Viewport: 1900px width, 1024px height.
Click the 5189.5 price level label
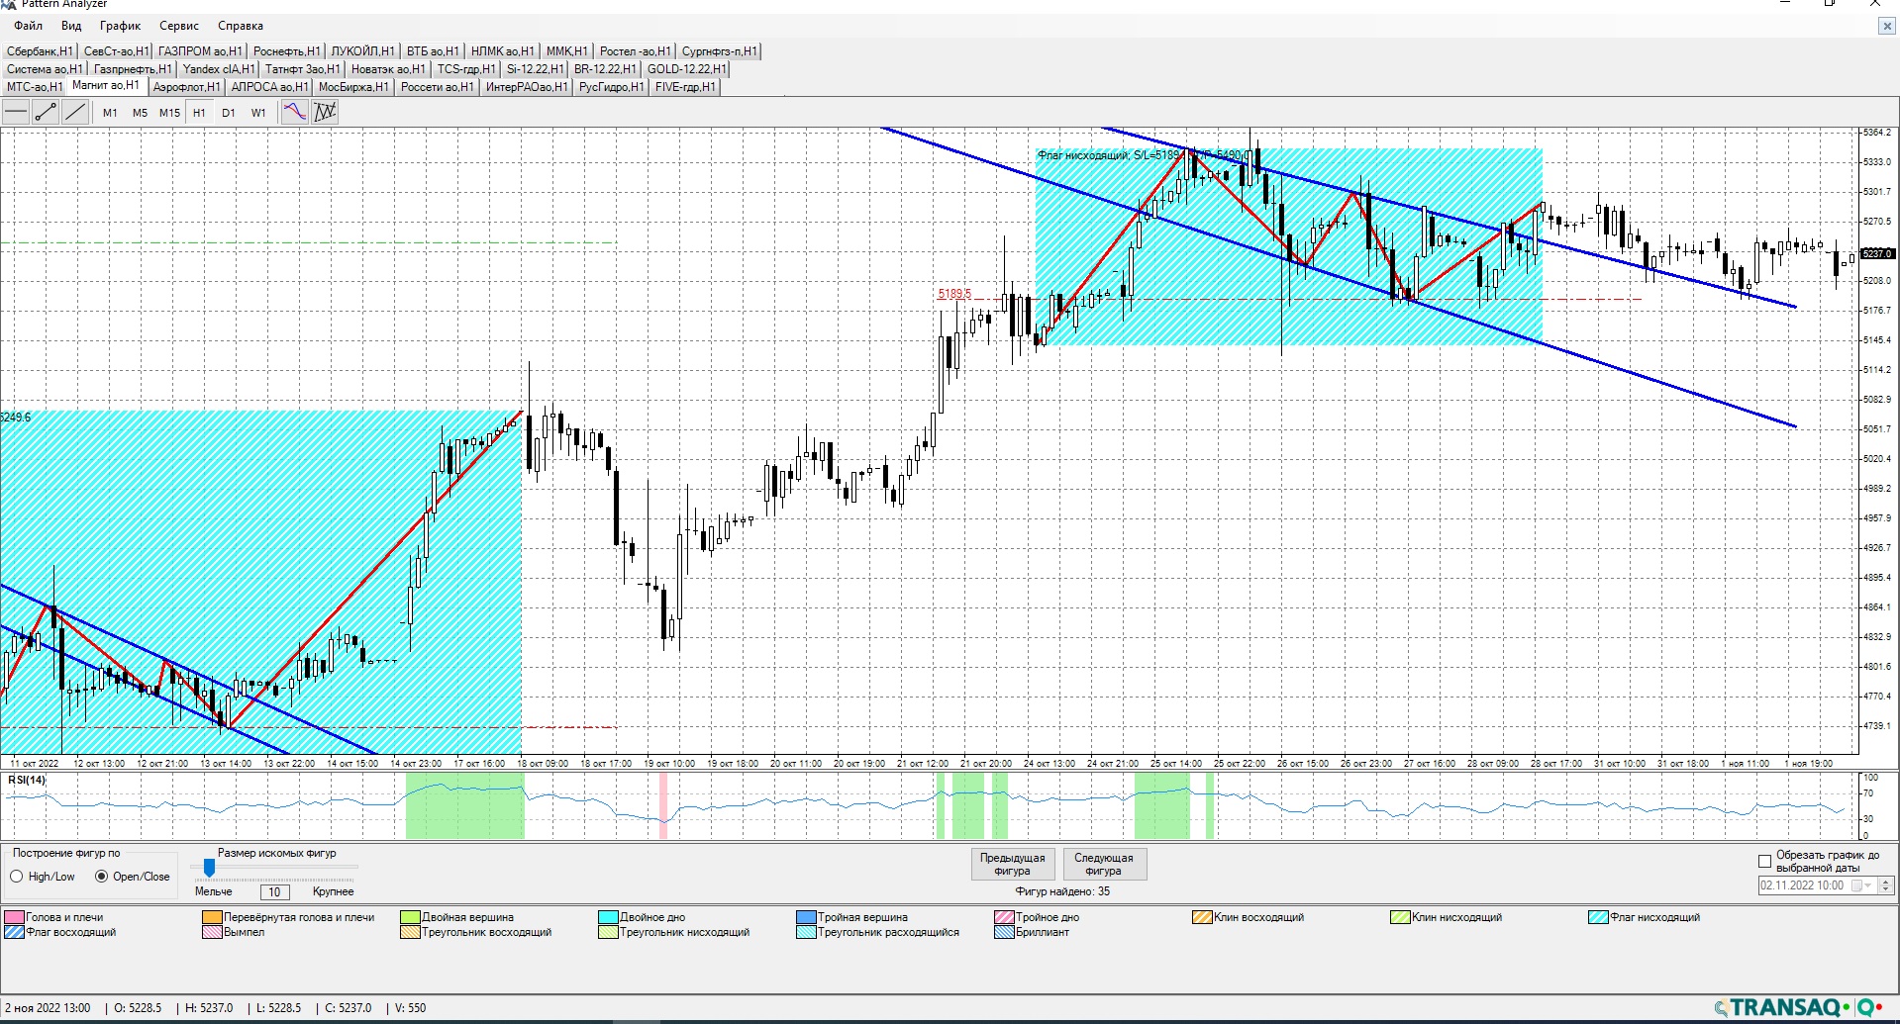coord(954,294)
